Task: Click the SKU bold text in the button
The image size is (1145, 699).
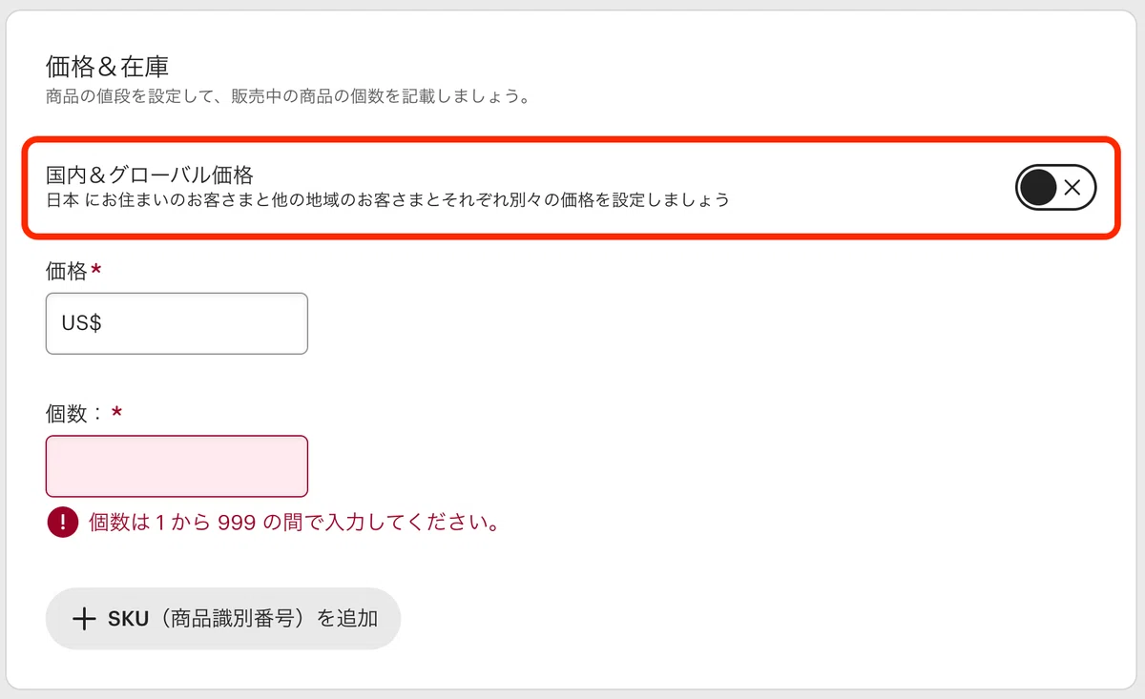Action: point(129,619)
